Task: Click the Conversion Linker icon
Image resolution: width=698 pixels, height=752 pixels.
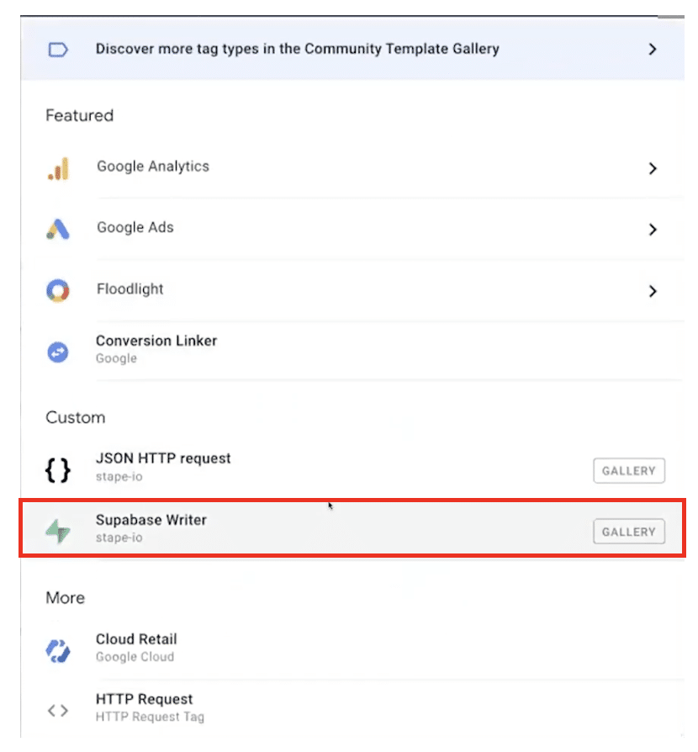Action: coord(58,351)
